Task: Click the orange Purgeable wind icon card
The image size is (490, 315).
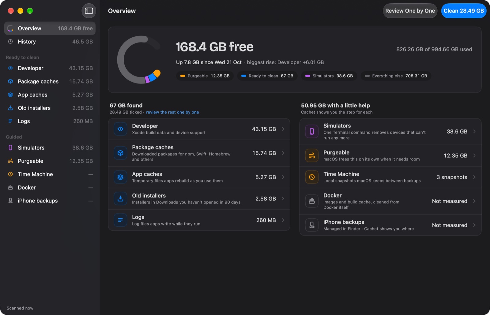Action: 312,156
